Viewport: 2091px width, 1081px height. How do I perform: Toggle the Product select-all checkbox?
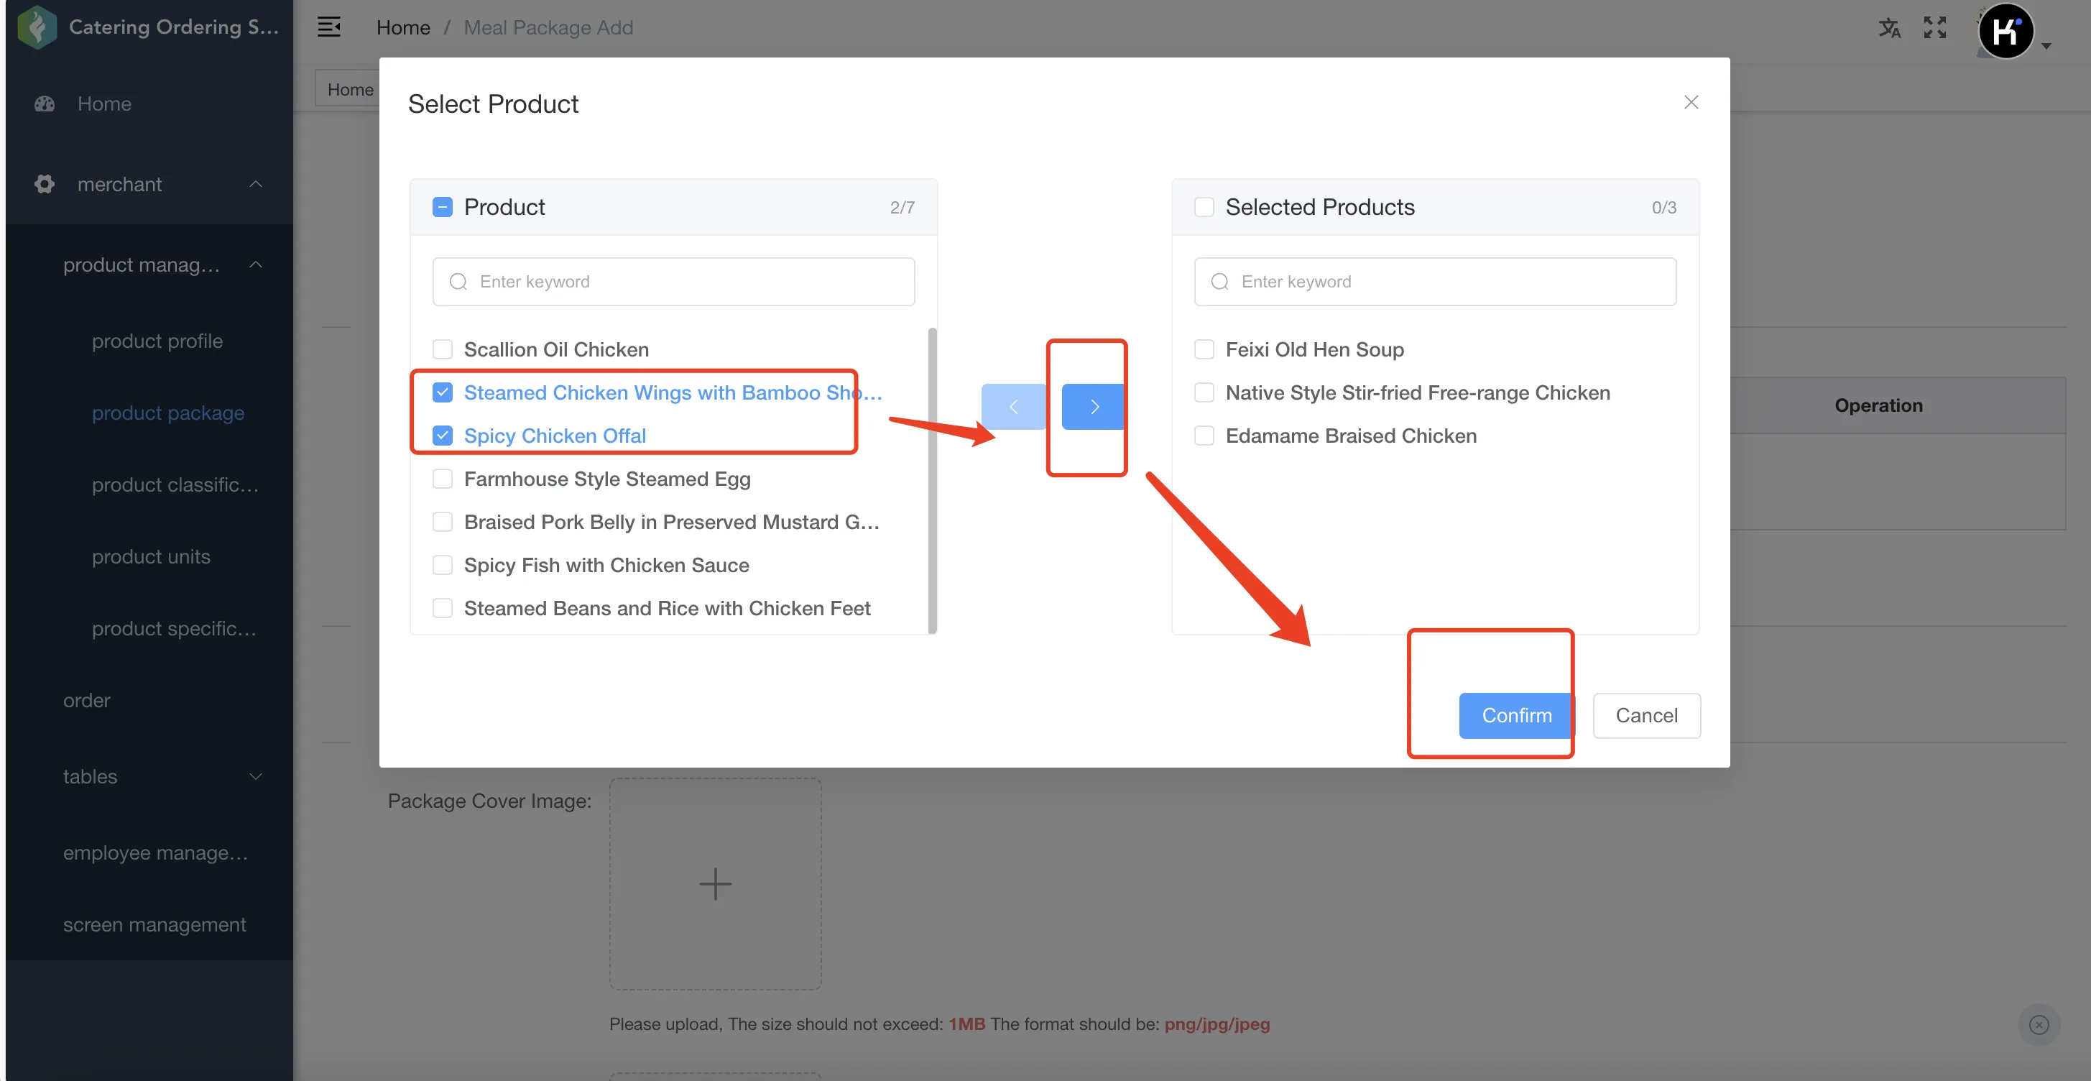click(443, 207)
